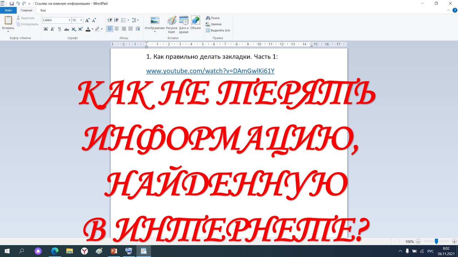Click the Decrease indent icon
The height and width of the screenshot is (257, 458).
[x=110, y=20]
